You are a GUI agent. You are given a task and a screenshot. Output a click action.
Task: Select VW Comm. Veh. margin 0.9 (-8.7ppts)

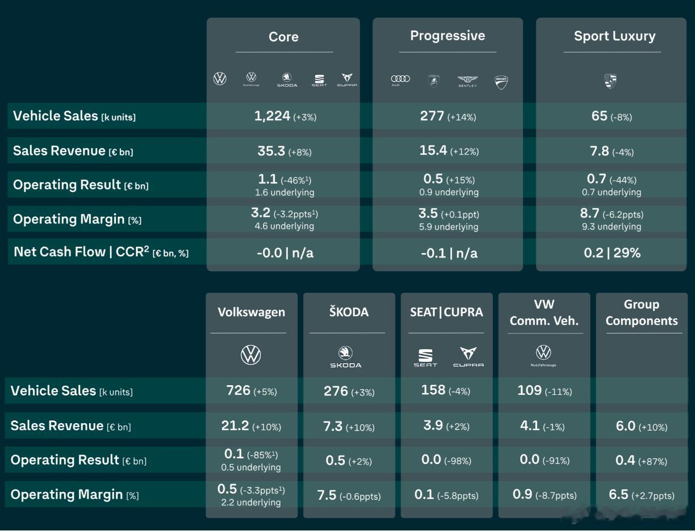[545, 495]
